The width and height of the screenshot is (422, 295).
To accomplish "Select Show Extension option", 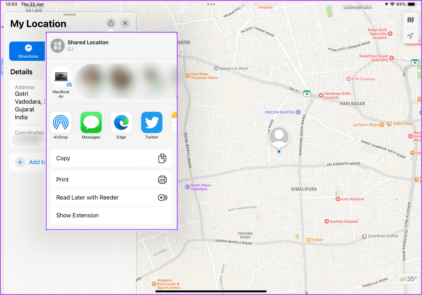I will 111,215.
